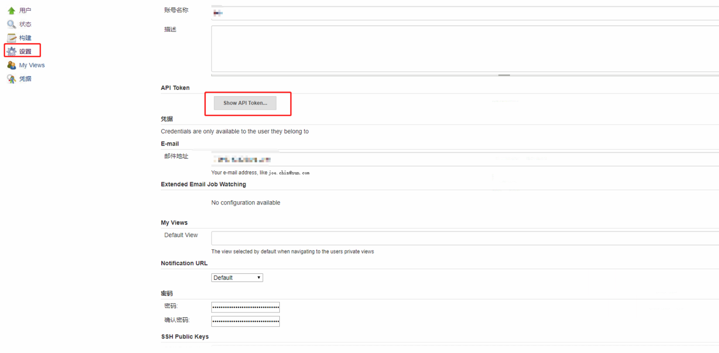
Task: Open My Views sidebar link text
Action: tap(32, 65)
